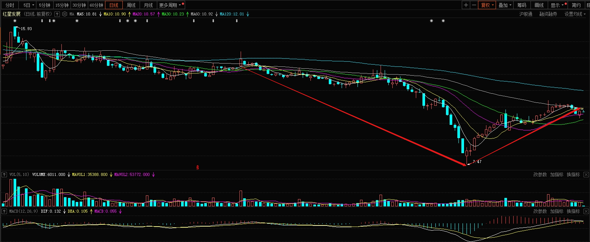Click the DIF:0.132 value
The image size is (590, 242).
point(51,211)
